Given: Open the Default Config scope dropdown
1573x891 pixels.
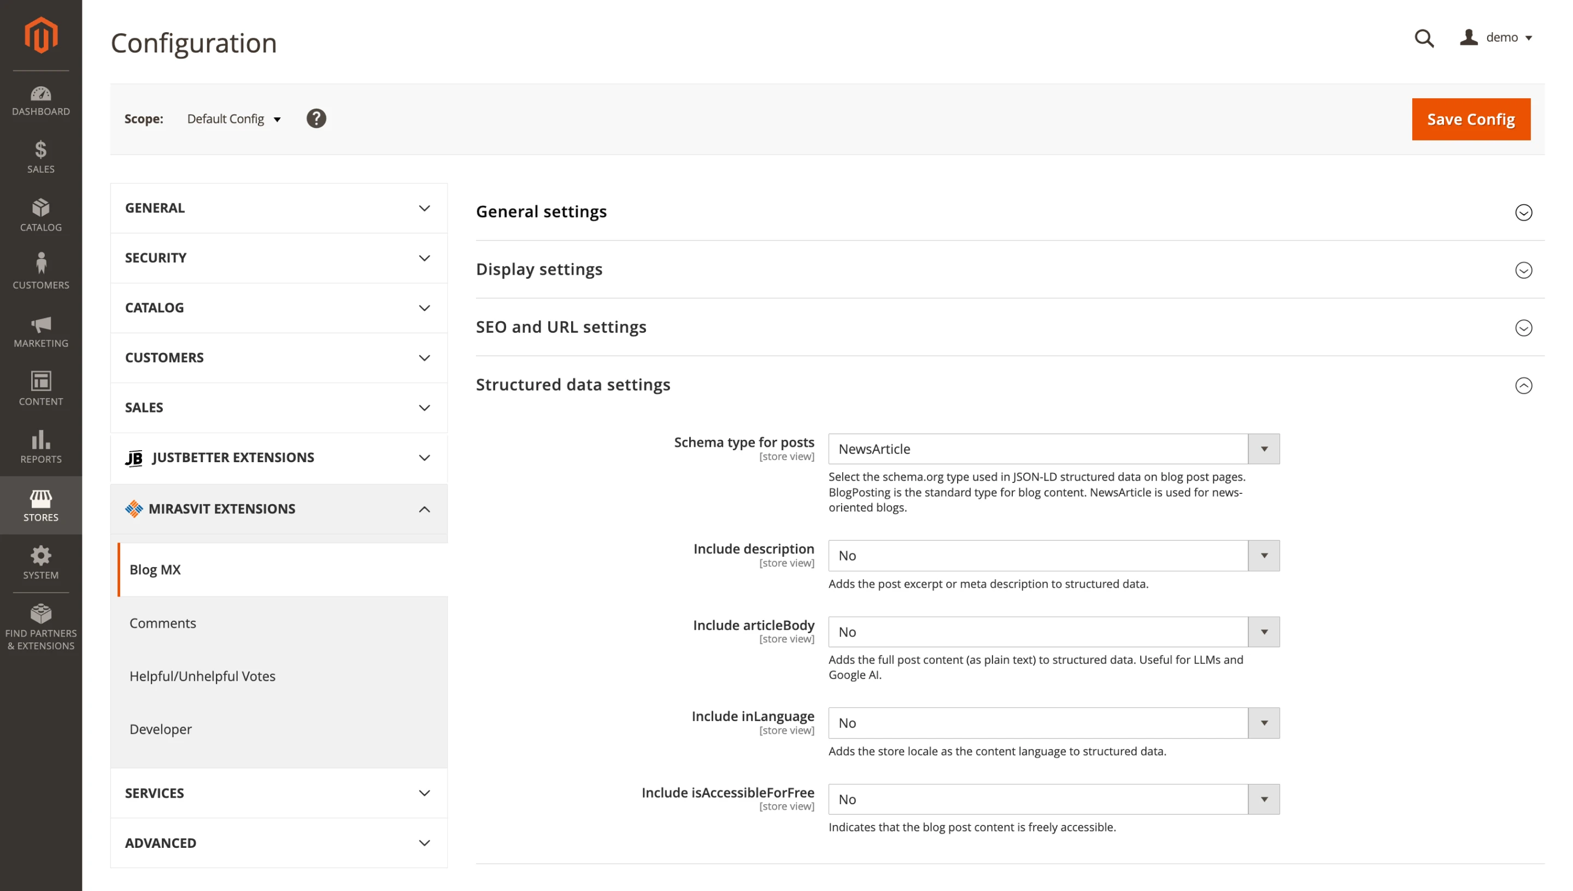Looking at the screenshot, I should coord(233,119).
